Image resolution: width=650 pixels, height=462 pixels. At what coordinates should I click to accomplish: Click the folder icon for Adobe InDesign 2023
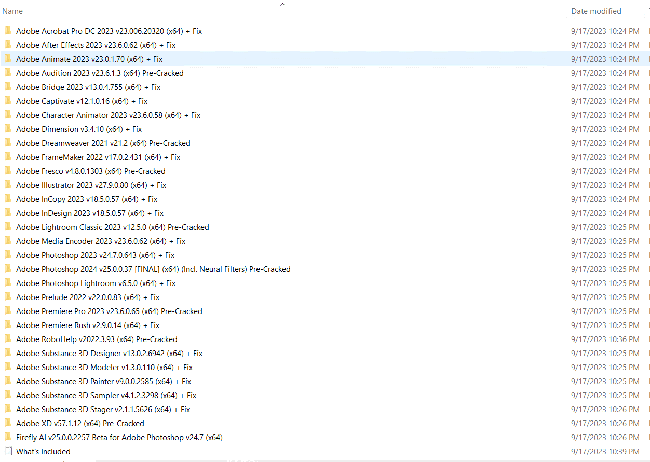point(8,213)
